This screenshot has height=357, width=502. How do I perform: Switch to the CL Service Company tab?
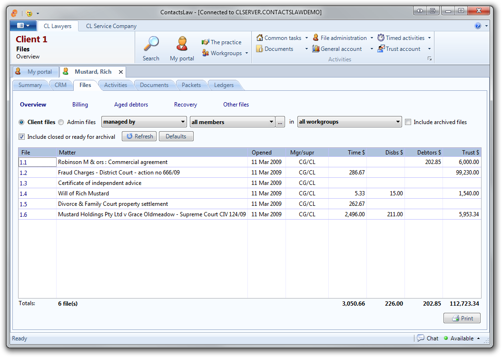111,26
